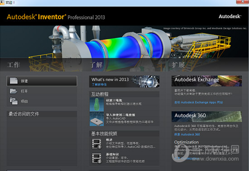Image resolution: width=249 pixels, height=171 pixels.
Task: Open the What's new in 2013 banner
Action: [x=124, y=81]
